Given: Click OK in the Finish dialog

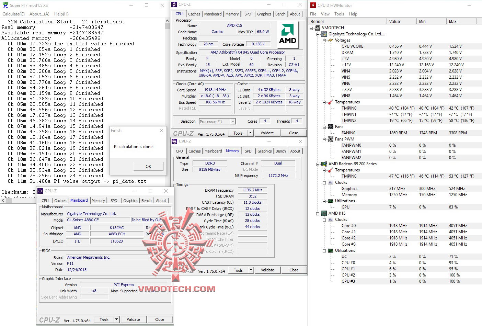Looking at the screenshot, I should click(x=148, y=167).
